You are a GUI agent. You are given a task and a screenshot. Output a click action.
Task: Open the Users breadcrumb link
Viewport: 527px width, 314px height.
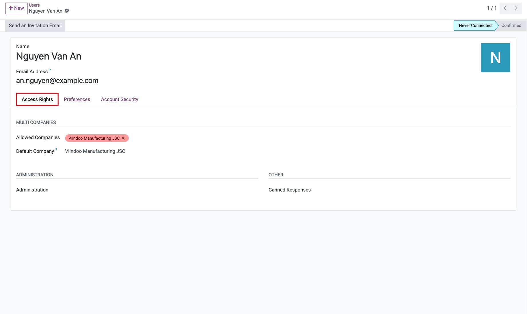tap(34, 5)
